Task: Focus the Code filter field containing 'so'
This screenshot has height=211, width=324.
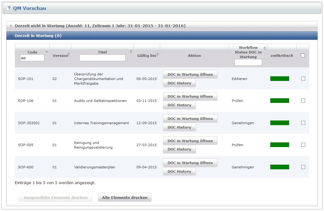Action: 32,58
